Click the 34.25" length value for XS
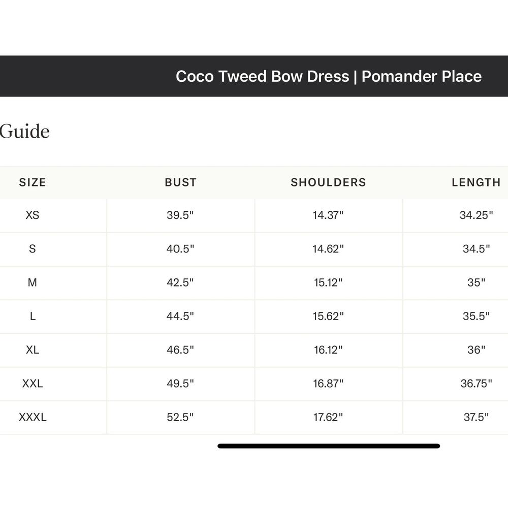 (x=476, y=215)
